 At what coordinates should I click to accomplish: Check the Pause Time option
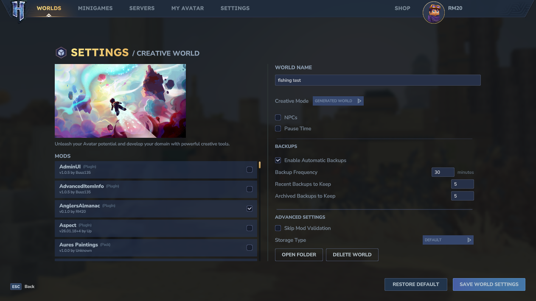click(278, 128)
